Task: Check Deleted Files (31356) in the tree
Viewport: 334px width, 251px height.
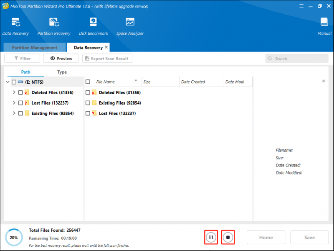Action: pos(20,92)
